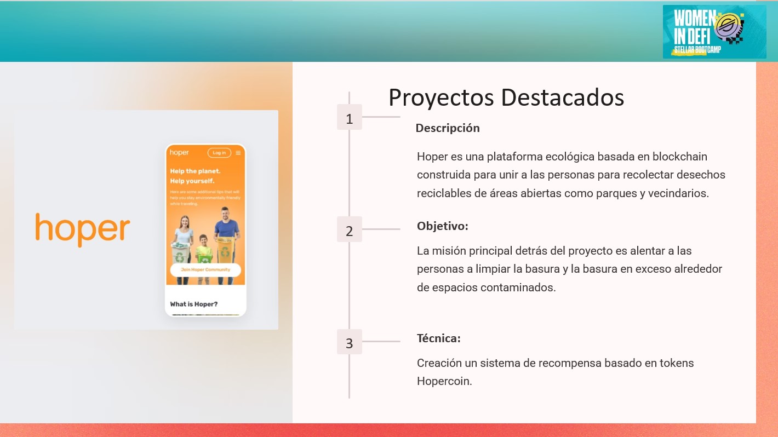Image resolution: width=778 pixels, height=437 pixels.
Task: Click the paragraph starting 'Hoper es una plataforma'
Action: (571, 175)
